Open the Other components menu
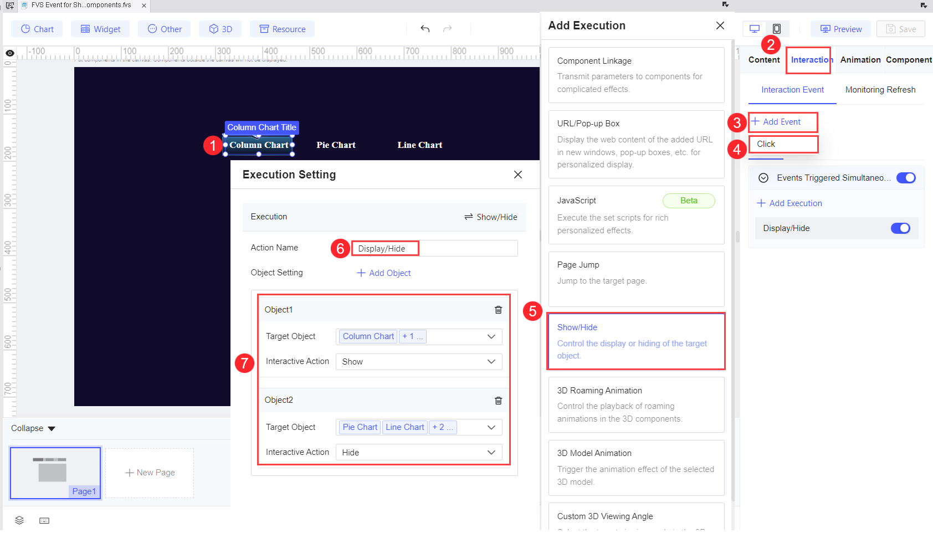The width and height of the screenshot is (933, 533). coord(165,29)
